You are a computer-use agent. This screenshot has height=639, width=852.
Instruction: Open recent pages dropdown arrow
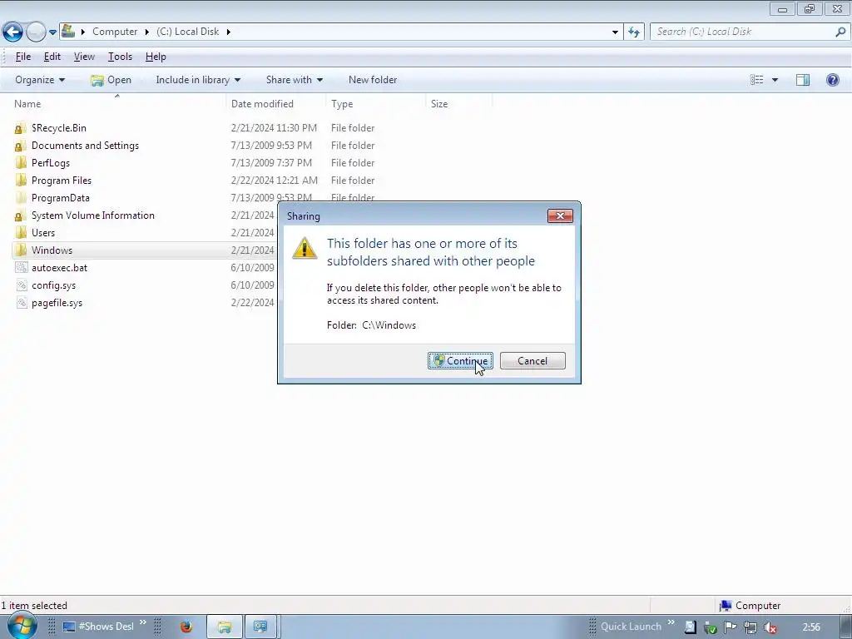(x=52, y=32)
